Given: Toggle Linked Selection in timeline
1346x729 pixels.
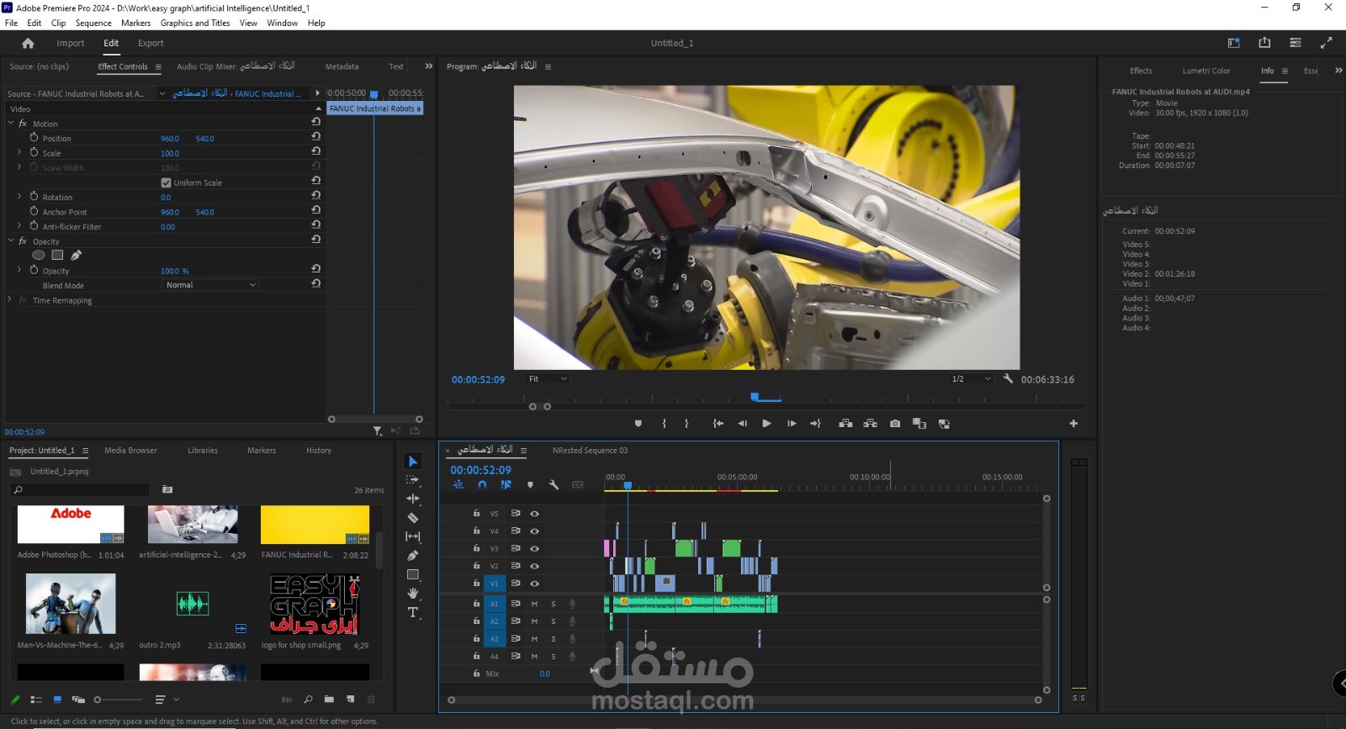Looking at the screenshot, I should click(x=506, y=484).
